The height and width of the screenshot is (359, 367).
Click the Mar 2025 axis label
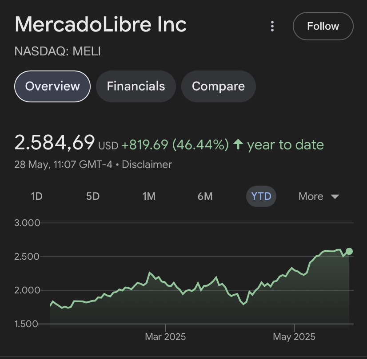tap(165, 337)
